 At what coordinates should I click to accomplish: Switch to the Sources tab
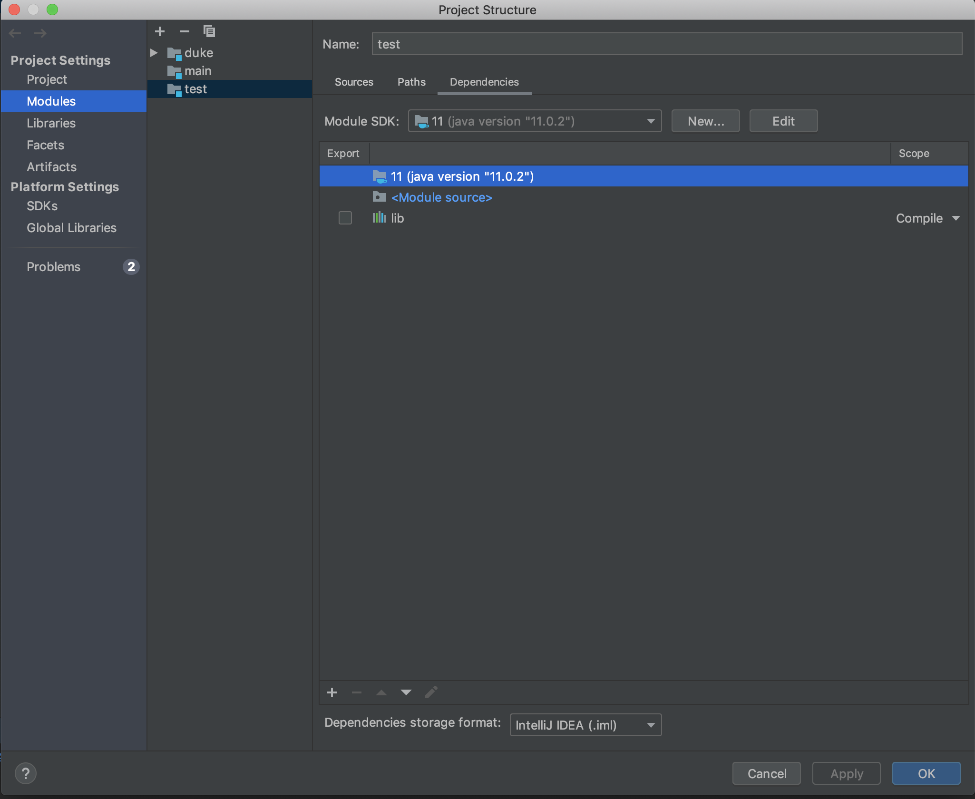(354, 82)
